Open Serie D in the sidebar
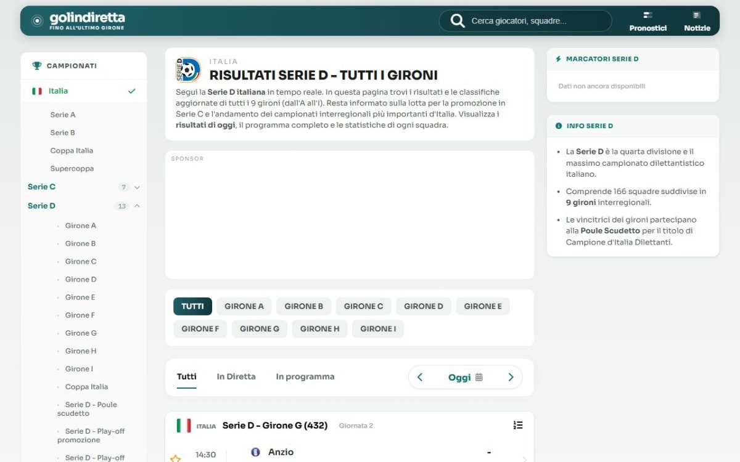740x462 pixels. tap(41, 206)
